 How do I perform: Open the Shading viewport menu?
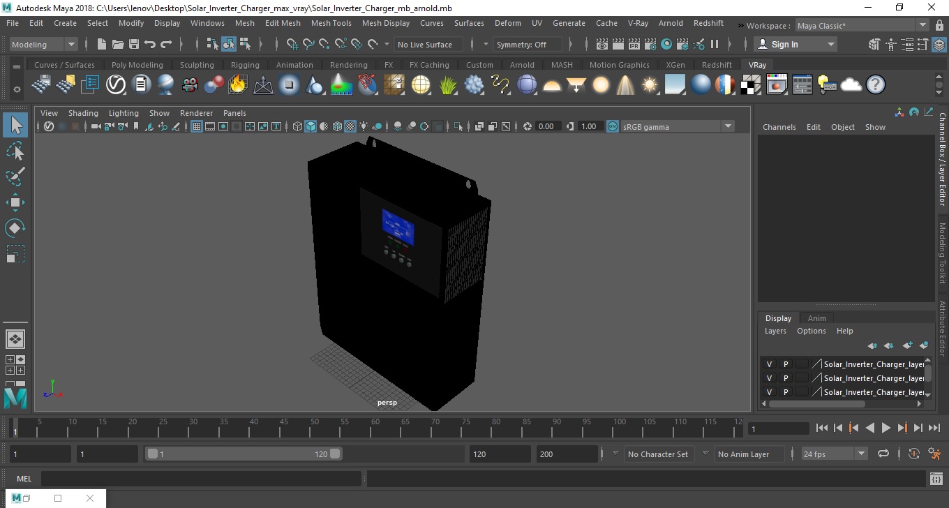pos(83,112)
